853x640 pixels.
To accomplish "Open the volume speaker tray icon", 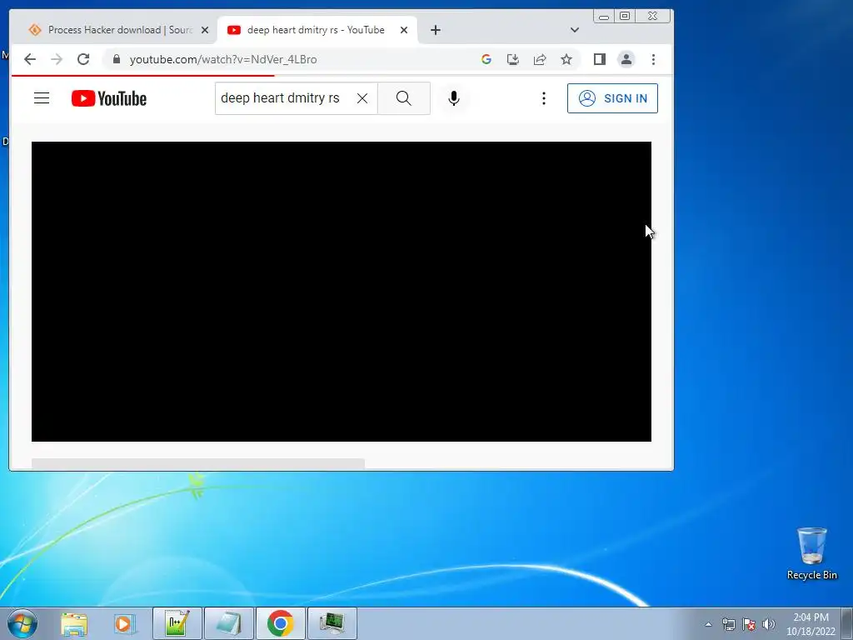I will [x=769, y=624].
